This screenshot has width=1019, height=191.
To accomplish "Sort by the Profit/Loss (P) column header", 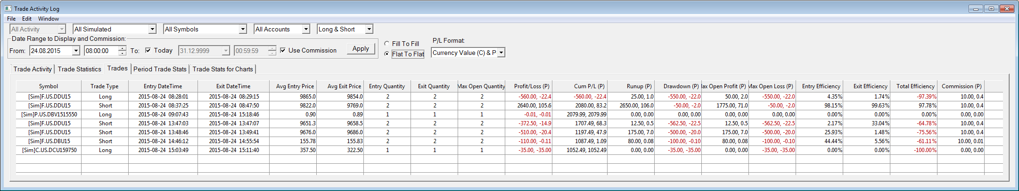I will tap(531, 86).
